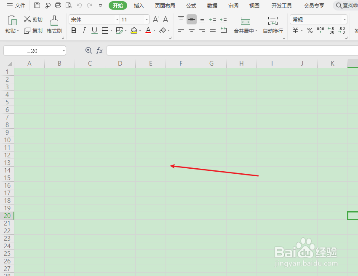Click the 剪切 cut button

coord(33,20)
